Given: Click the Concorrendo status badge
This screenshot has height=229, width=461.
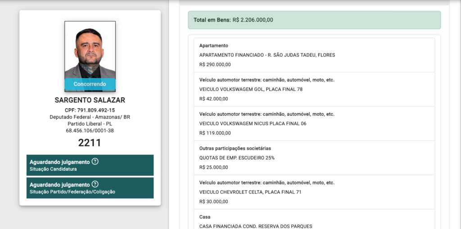Looking at the screenshot, I should pyautogui.click(x=90, y=84).
